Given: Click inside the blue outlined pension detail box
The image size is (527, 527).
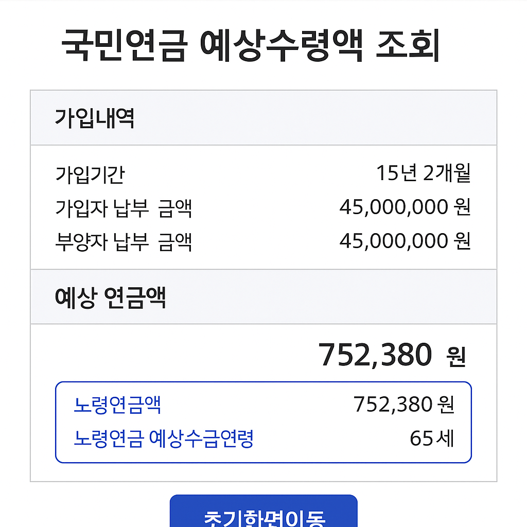Looking at the screenshot, I should coord(263,421).
